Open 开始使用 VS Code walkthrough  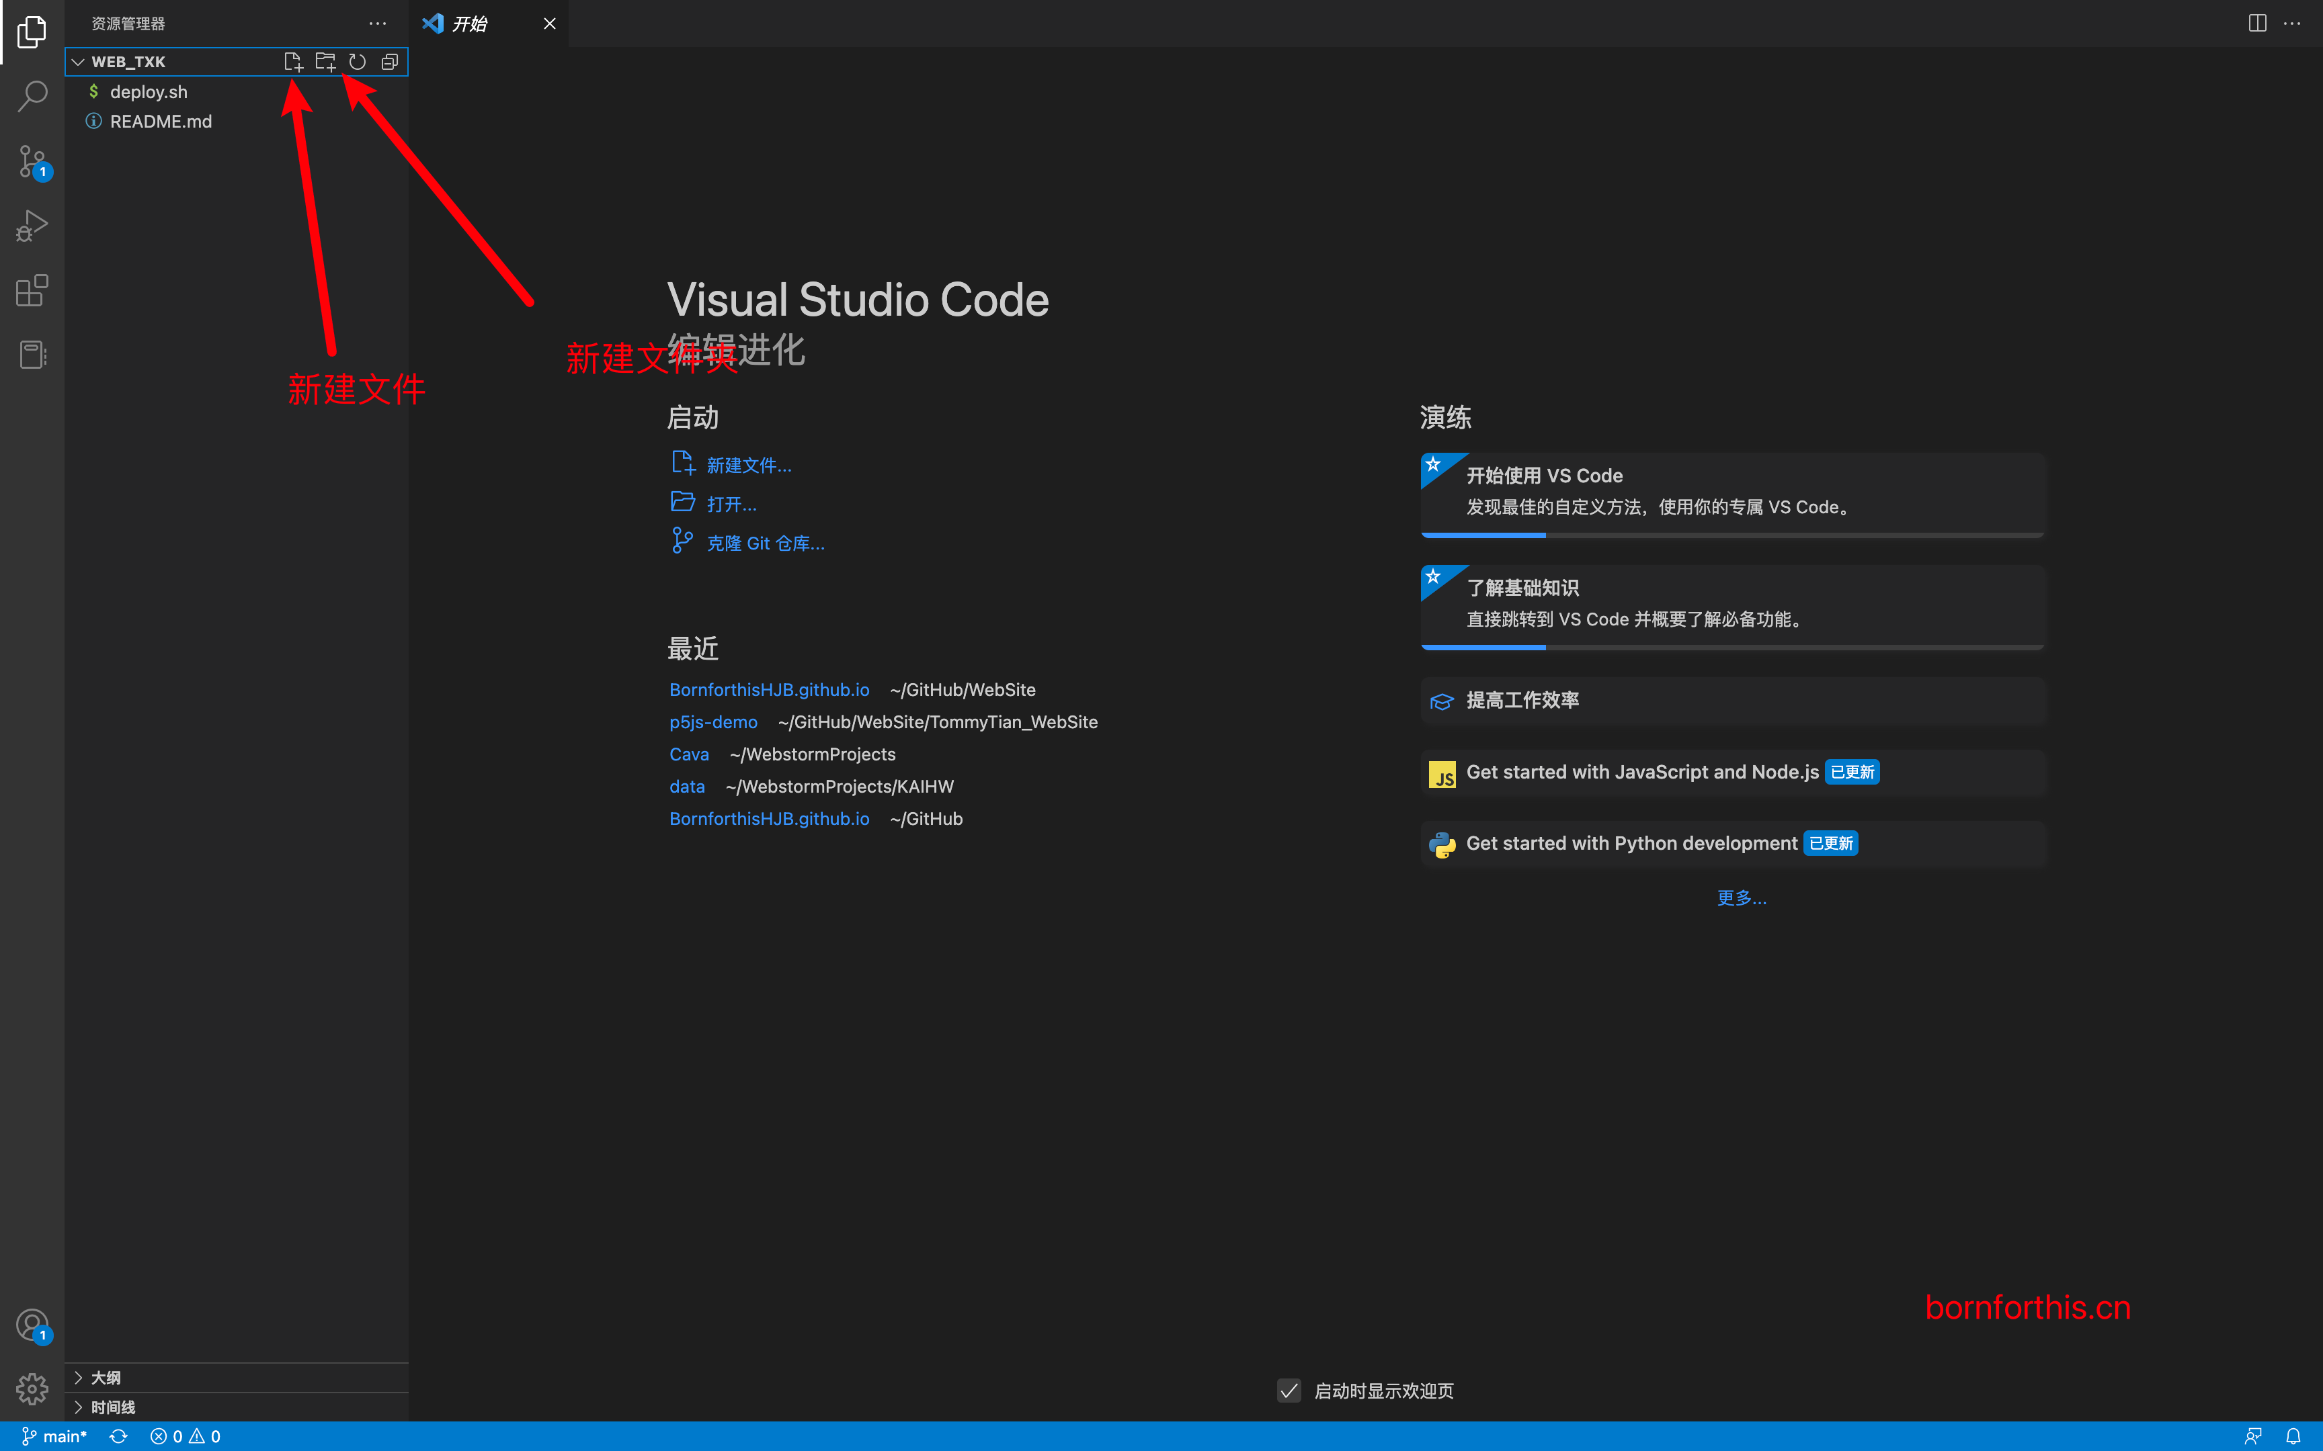pyautogui.click(x=1733, y=494)
